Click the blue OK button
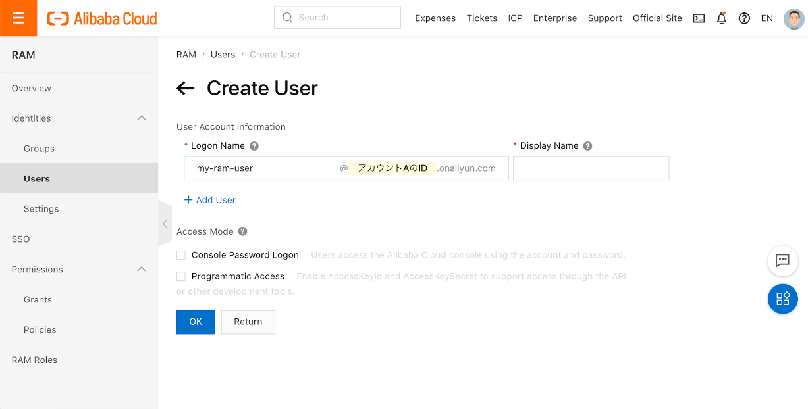 tap(196, 322)
